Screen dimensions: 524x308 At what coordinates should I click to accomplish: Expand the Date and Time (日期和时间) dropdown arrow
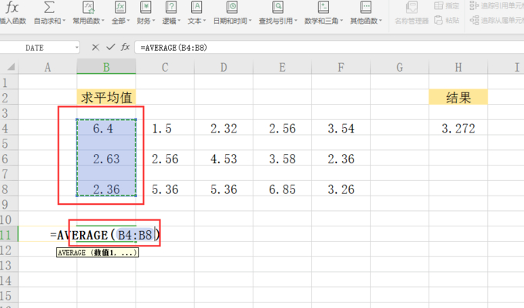point(250,21)
